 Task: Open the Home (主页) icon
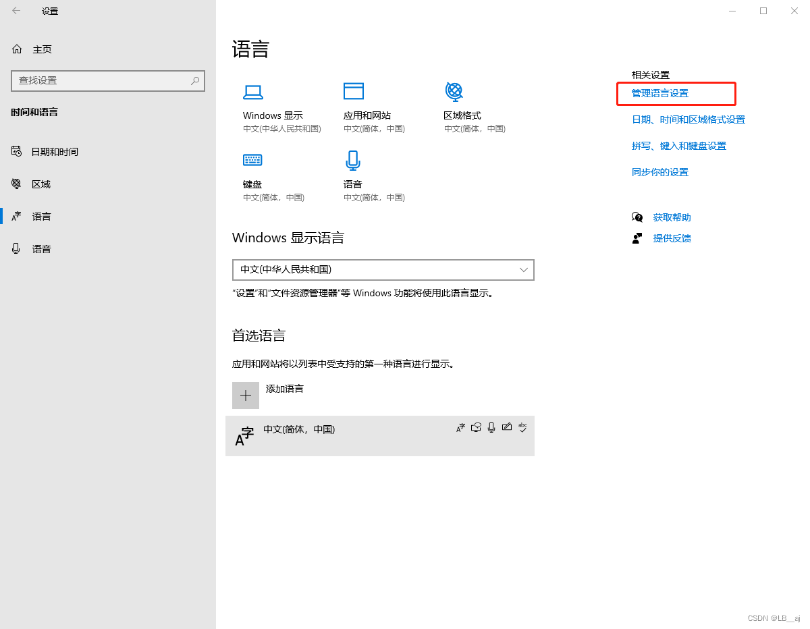(17, 49)
